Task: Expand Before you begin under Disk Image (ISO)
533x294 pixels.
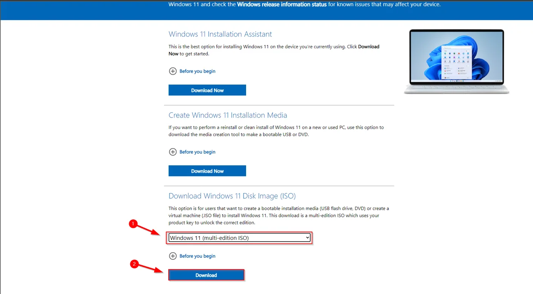Action: (192, 256)
